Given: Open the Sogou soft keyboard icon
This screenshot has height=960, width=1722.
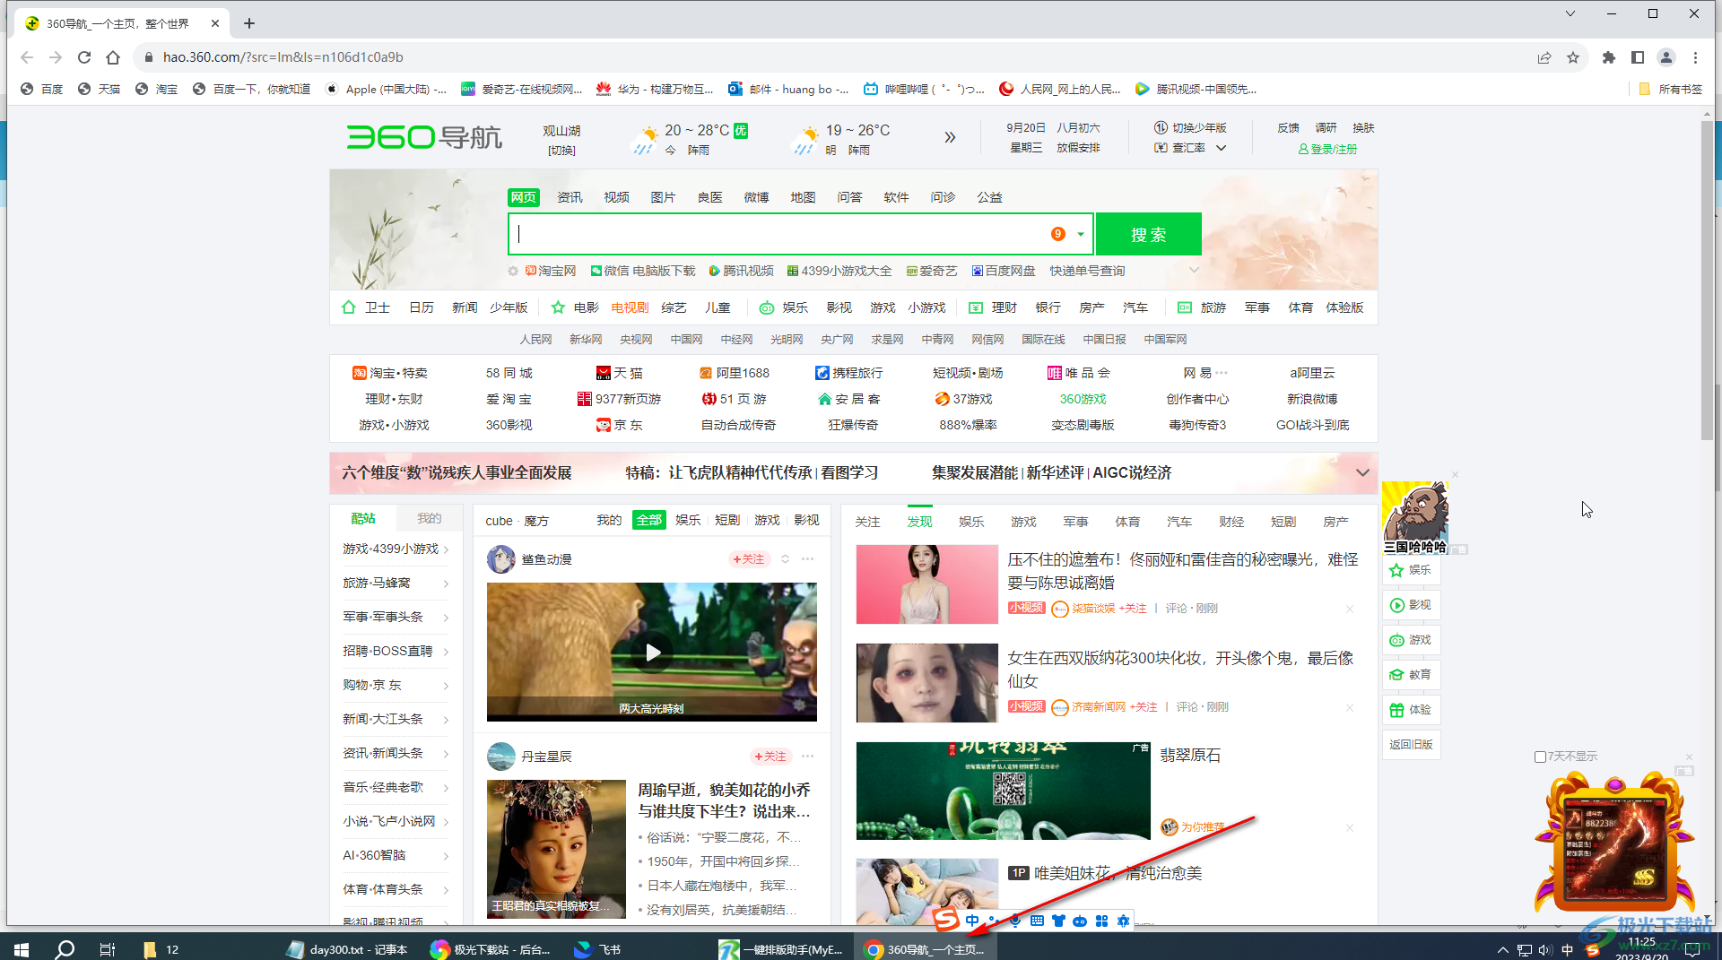Looking at the screenshot, I should [x=1037, y=921].
